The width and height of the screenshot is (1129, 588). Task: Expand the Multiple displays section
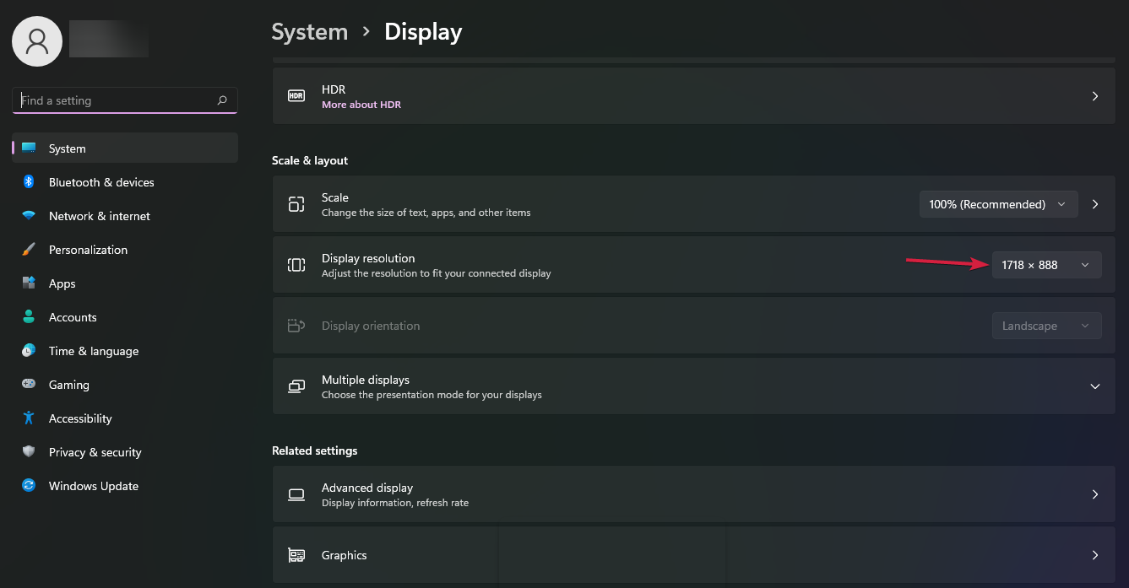point(1094,386)
